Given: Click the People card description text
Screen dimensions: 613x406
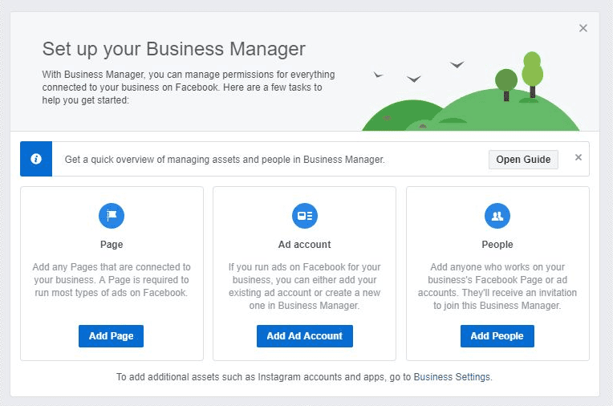Looking at the screenshot, I should pos(497,286).
